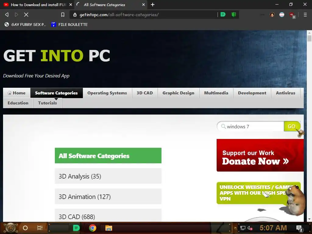Open Task View on the taskbar
This screenshot has width=312, height=234.
40,228
